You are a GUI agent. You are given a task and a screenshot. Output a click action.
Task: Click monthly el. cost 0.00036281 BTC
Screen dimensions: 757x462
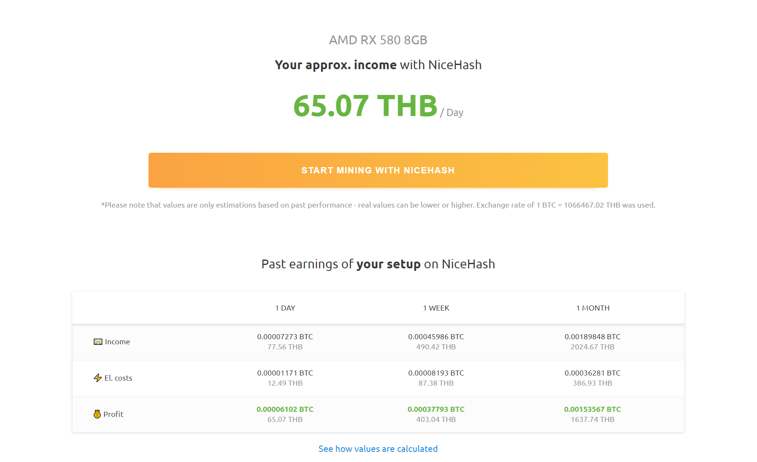click(593, 373)
